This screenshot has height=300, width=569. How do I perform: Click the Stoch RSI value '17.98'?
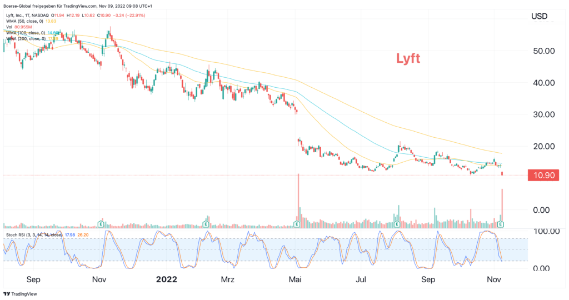coord(70,235)
